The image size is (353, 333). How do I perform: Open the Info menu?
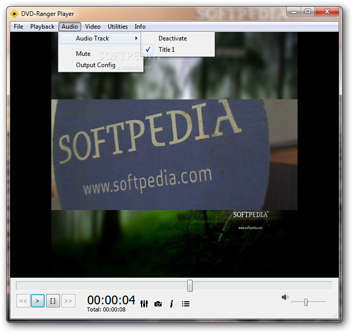click(140, 27)
